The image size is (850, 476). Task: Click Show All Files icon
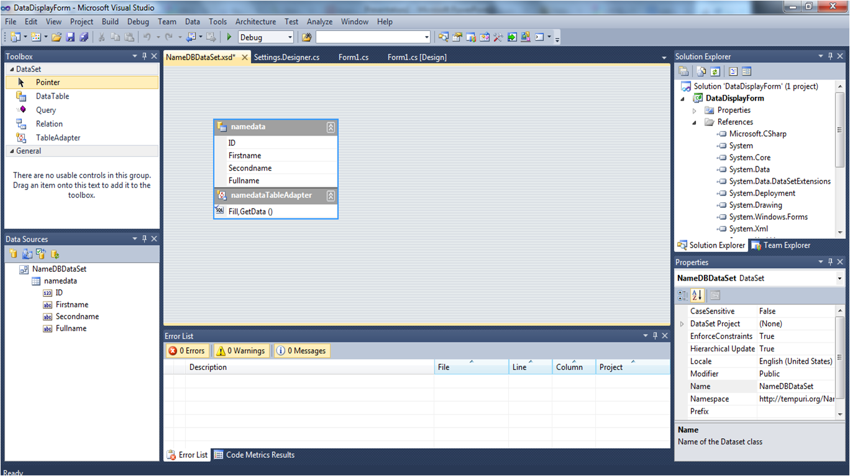[701, 71]
